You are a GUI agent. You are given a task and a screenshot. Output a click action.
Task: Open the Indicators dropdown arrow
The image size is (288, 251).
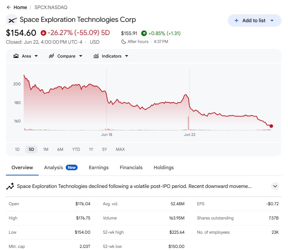[x=127, y=56]
